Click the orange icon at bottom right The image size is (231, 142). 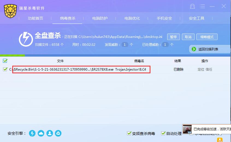point(220,140)
